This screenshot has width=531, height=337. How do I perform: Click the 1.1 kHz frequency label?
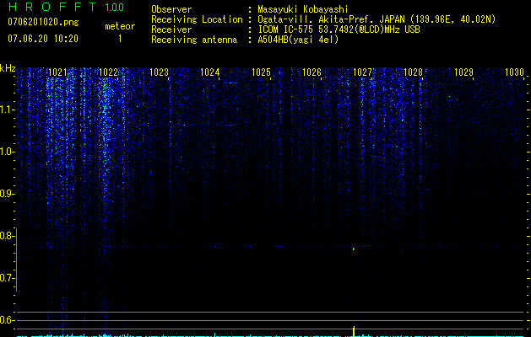pyautogui.click(x=7, y=110)
